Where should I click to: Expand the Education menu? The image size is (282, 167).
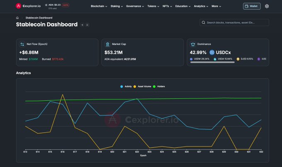(x=183, y=6)
